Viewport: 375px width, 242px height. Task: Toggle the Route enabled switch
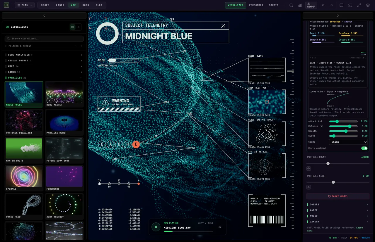[x=364, y=148]
